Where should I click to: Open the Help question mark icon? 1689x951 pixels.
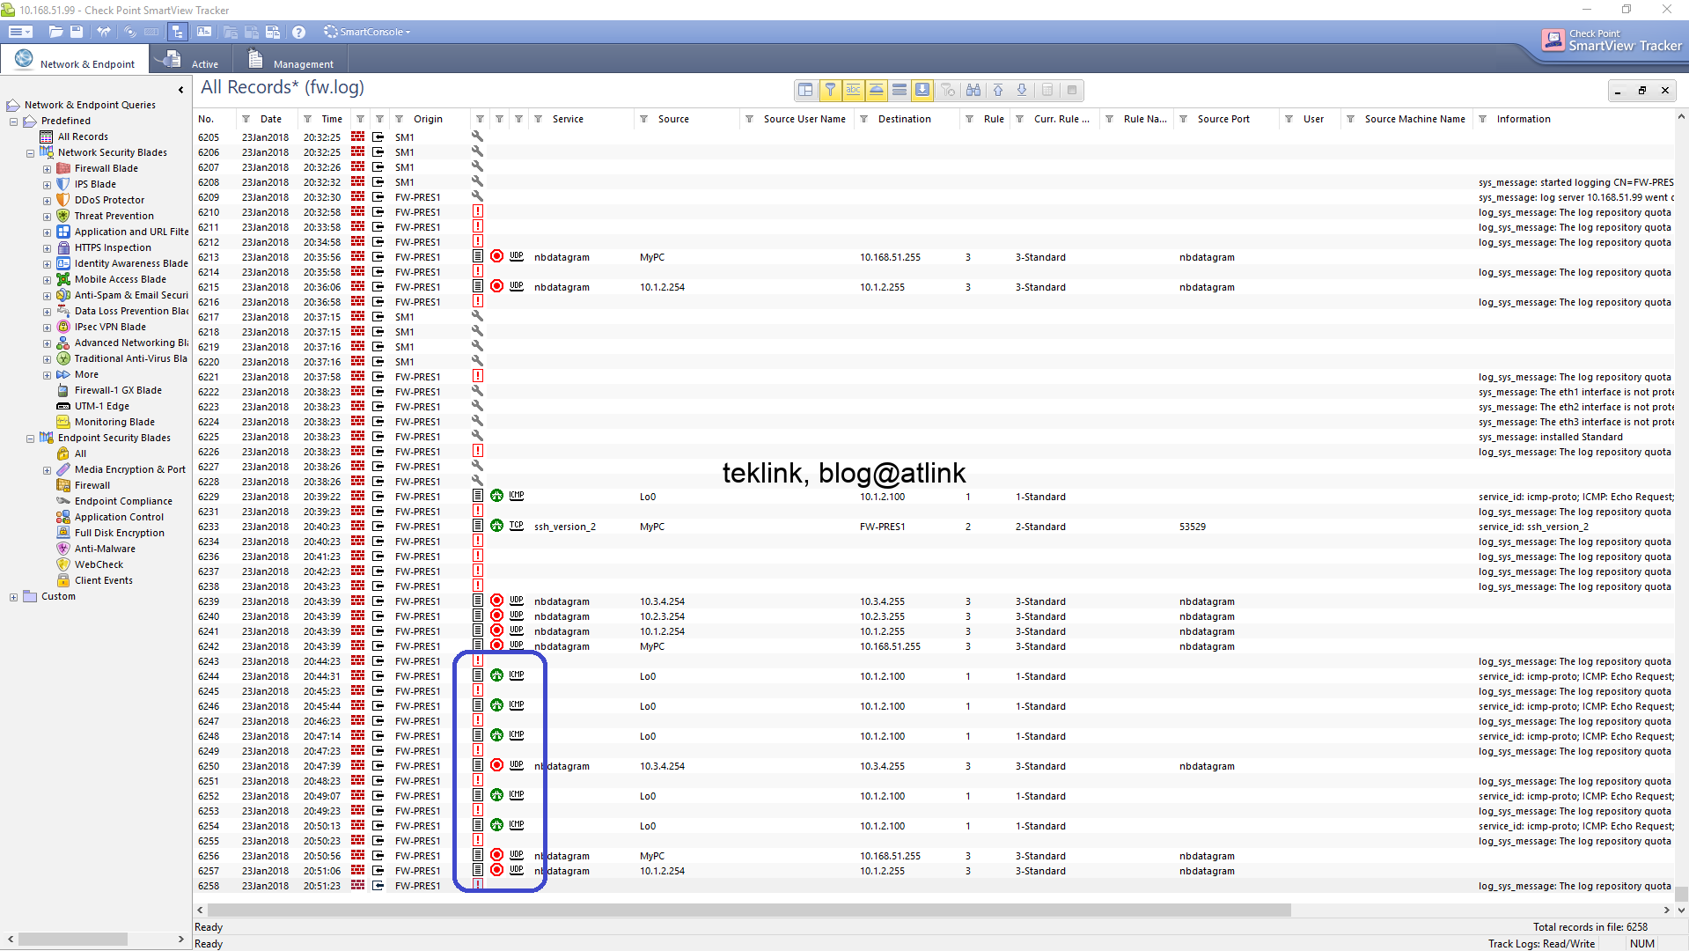coord(299,32)
